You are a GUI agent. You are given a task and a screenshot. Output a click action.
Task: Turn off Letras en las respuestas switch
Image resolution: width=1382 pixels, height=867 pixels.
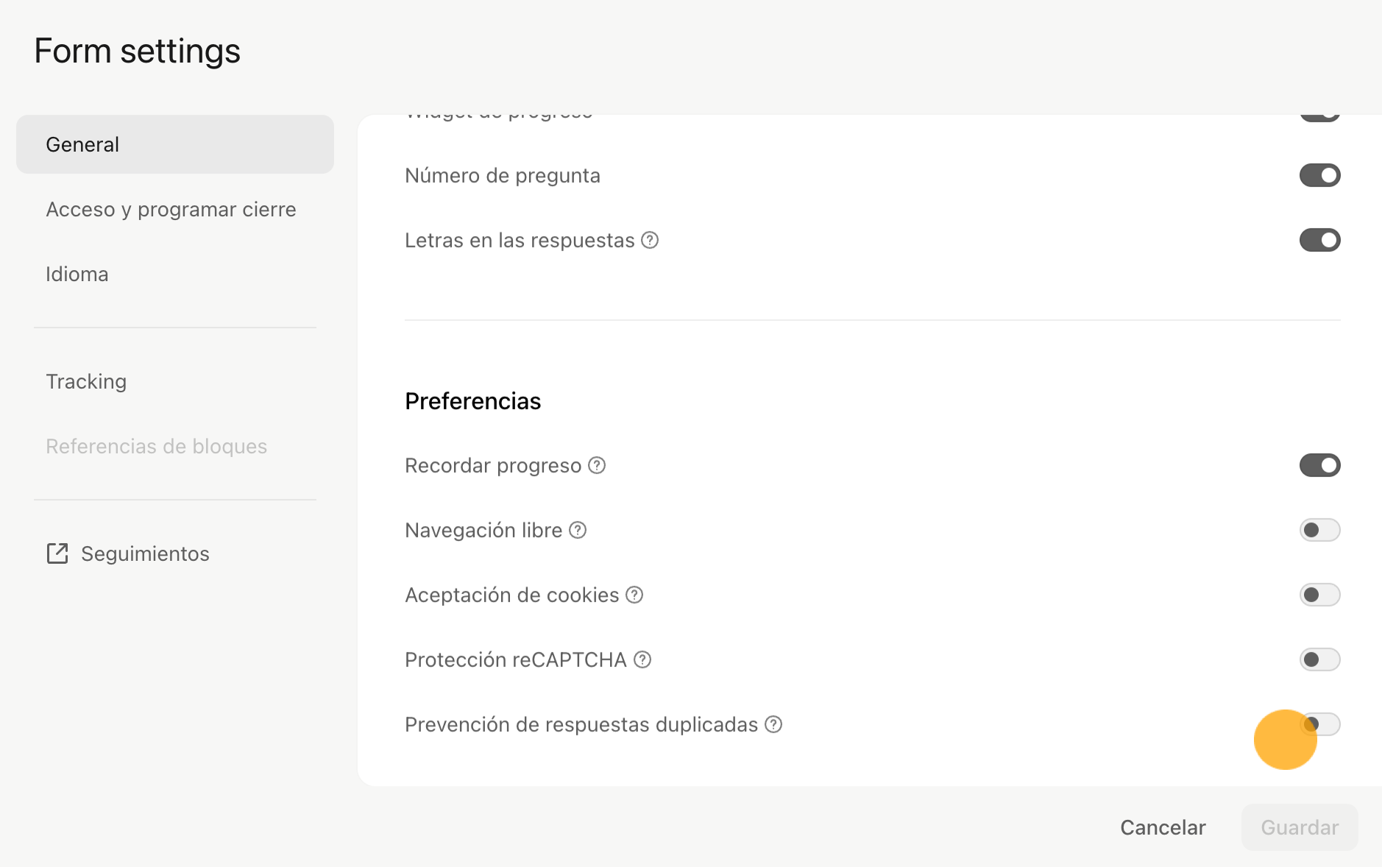point(1319,240)
